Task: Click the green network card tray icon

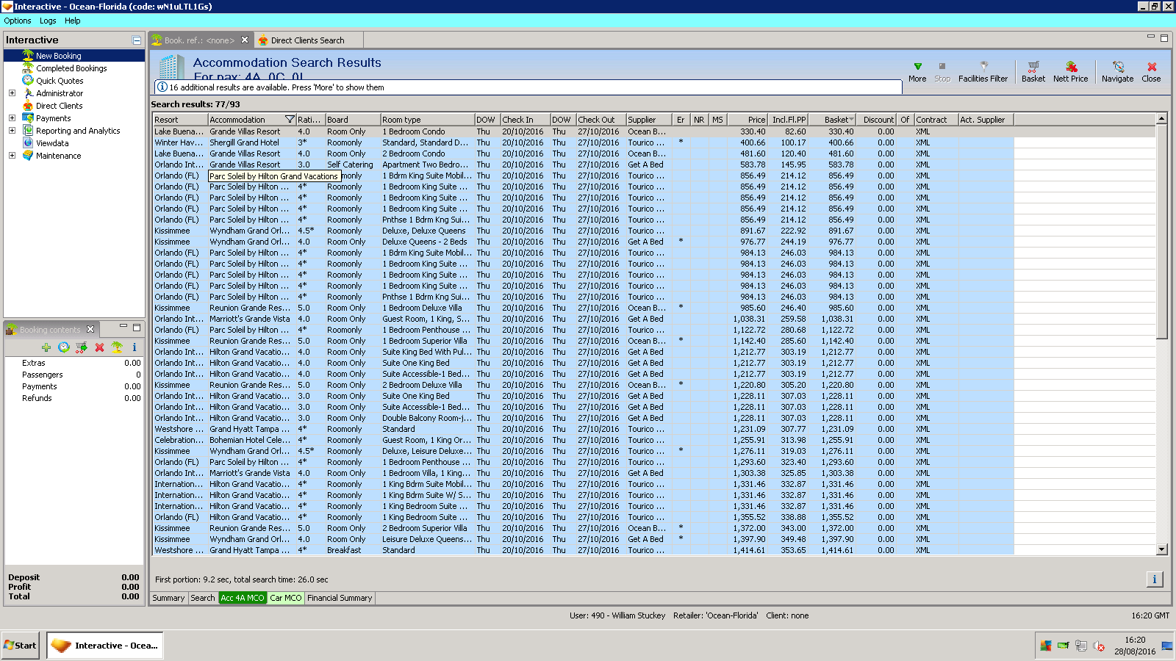Action: [x=1064, y=646]
